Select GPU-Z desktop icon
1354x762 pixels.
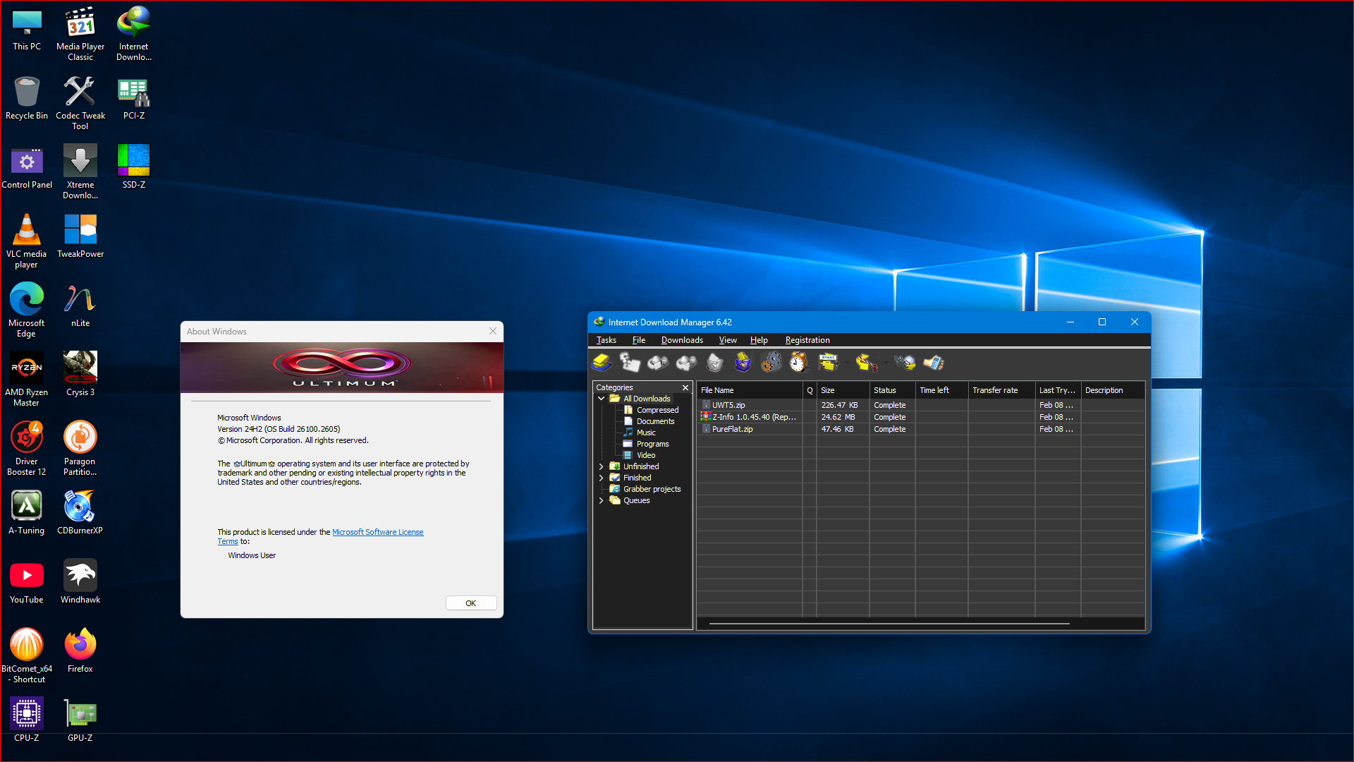tap(80, 720)
